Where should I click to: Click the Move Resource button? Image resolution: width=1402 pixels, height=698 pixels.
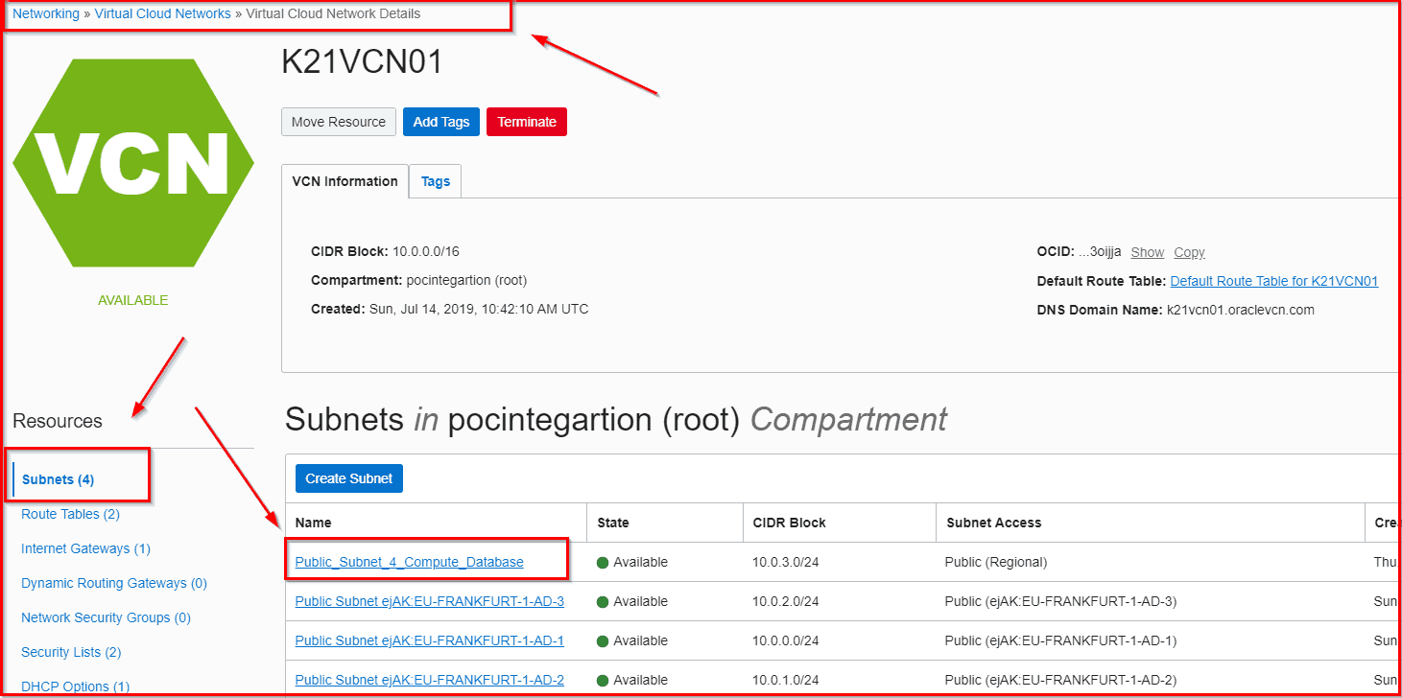click(x=338, y=122)
